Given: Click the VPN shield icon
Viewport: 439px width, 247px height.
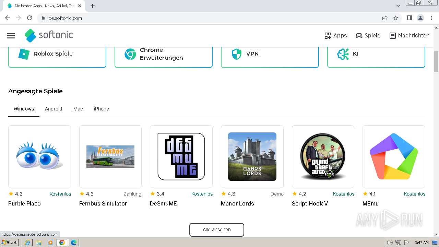Looking at the screenshot, I should point(237,54).
